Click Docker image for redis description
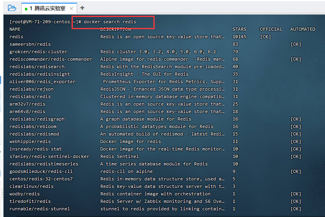325x217 pixels. 131,141
